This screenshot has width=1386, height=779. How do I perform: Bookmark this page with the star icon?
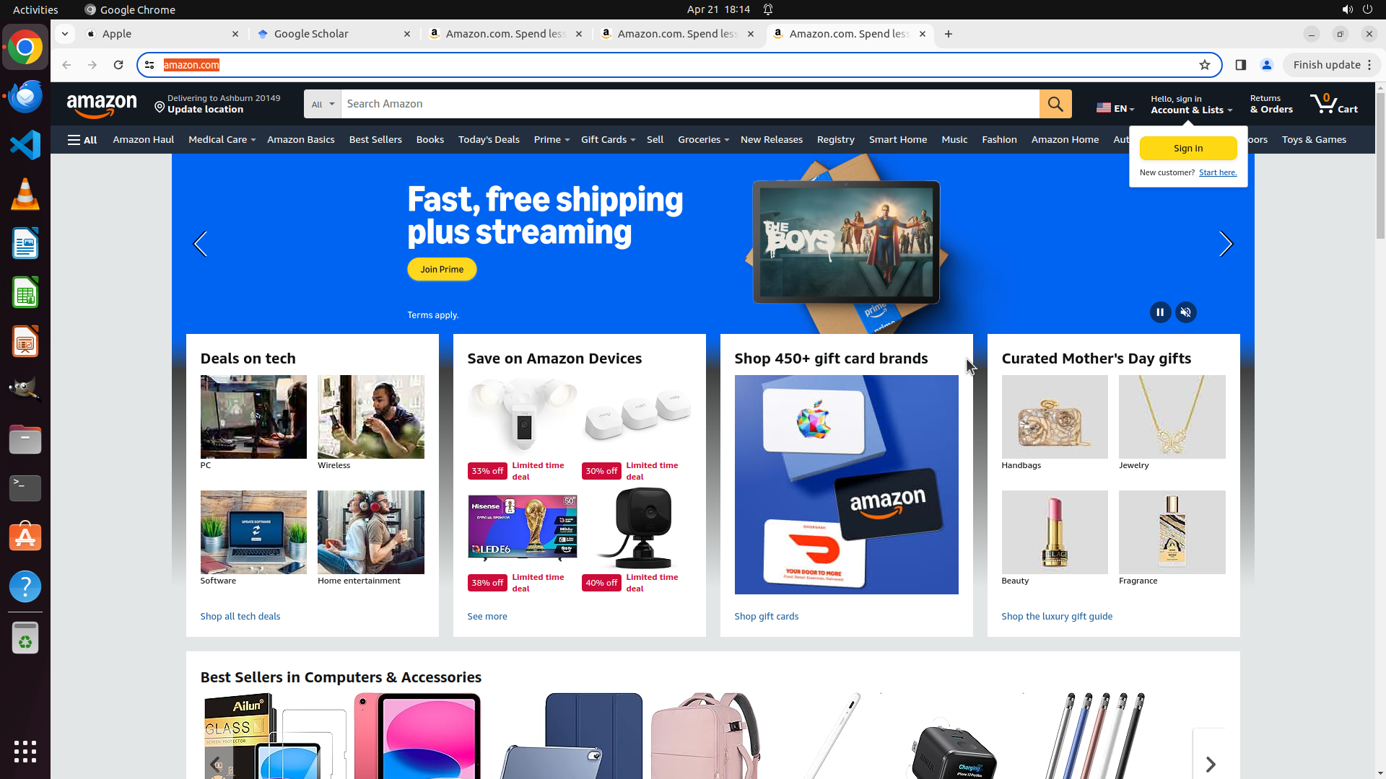click(1204, 65)
